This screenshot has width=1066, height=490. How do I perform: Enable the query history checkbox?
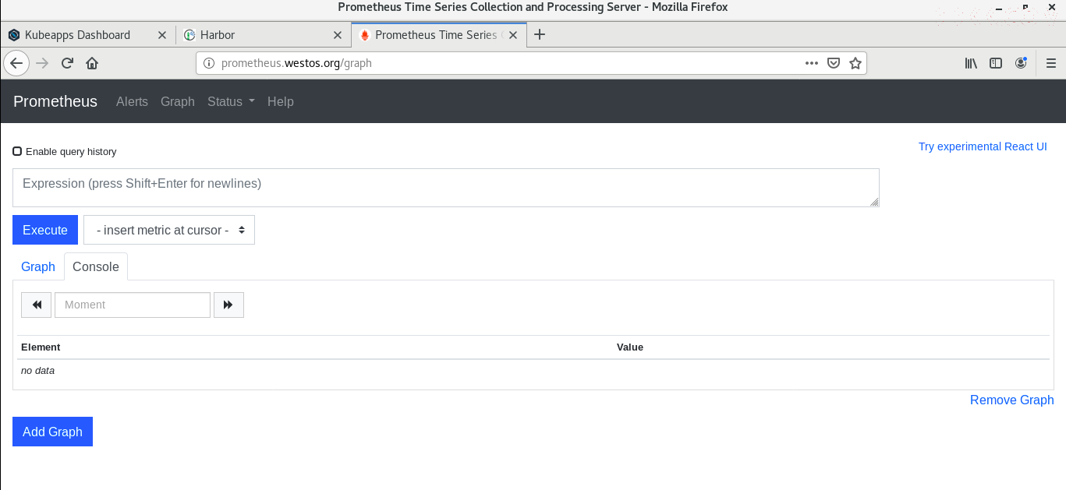coord(17,151)
